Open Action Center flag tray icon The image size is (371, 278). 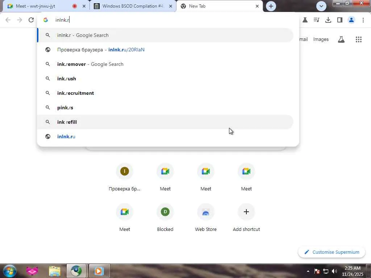(x=317, y=271)
